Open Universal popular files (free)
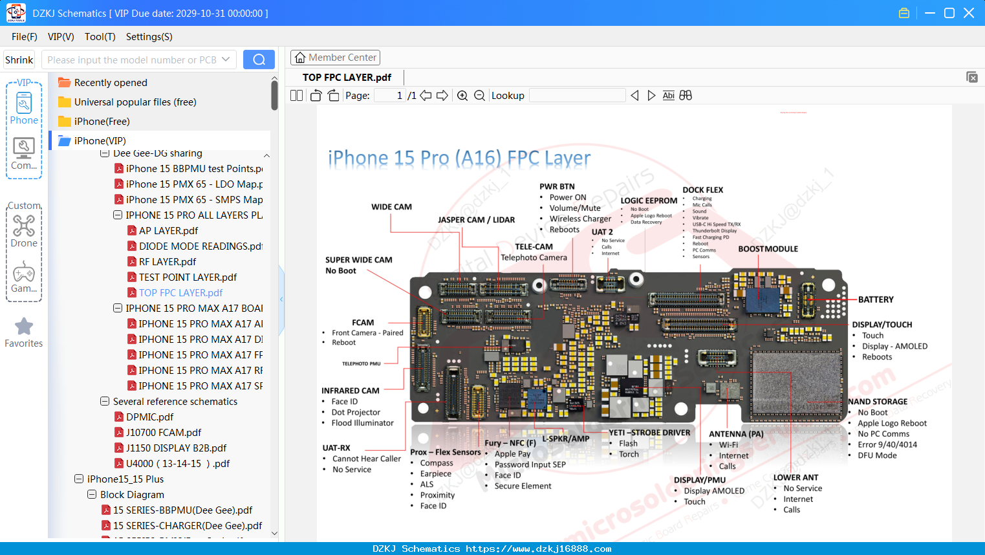Viewport: 985px width, 555px height. tap(135, 102)
